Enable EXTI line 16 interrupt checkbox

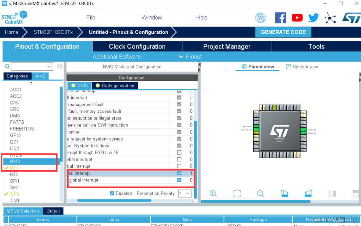coord(179,153)
